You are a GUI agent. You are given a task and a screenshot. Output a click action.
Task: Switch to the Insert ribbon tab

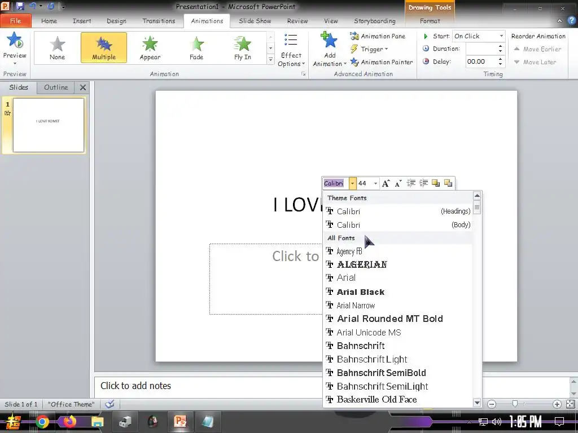click(x=82, y=21)
